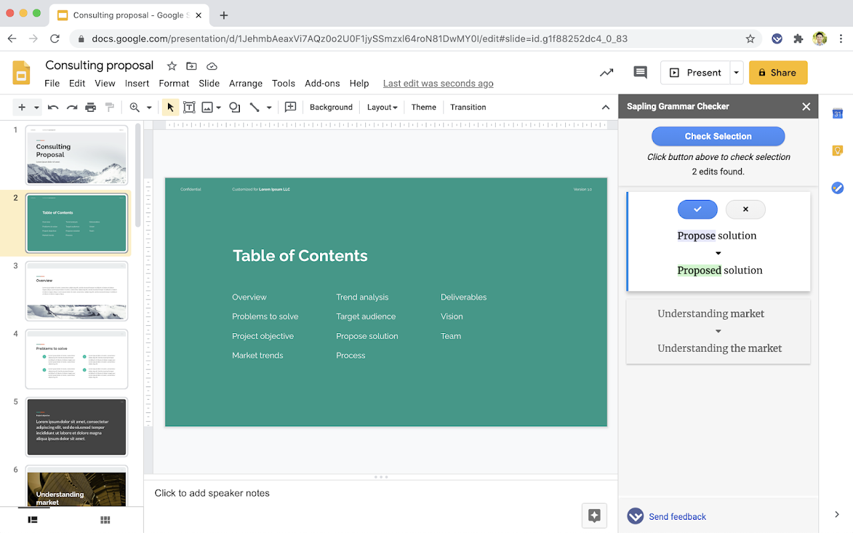Click the Print icon in toolbar
The width and height of the screenshot is (853, 533).
coord(91,107)
